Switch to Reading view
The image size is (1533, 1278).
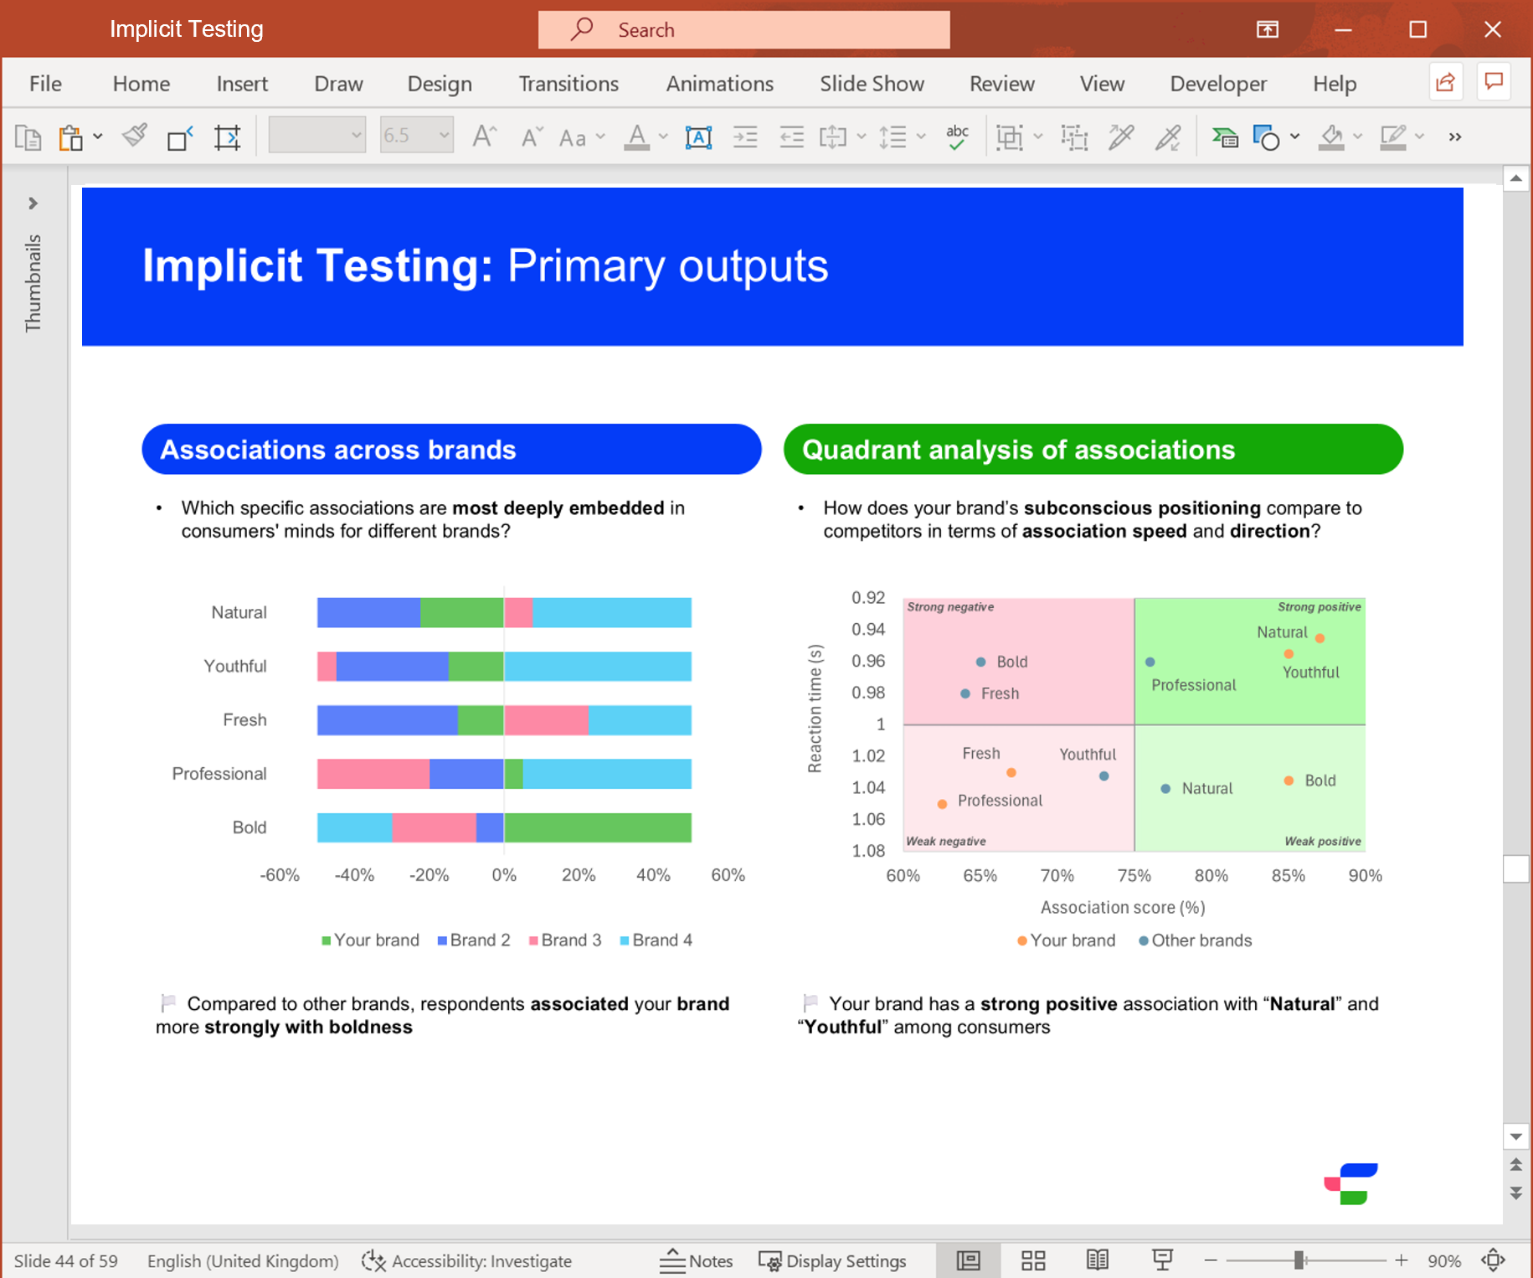point(1098,1260)
